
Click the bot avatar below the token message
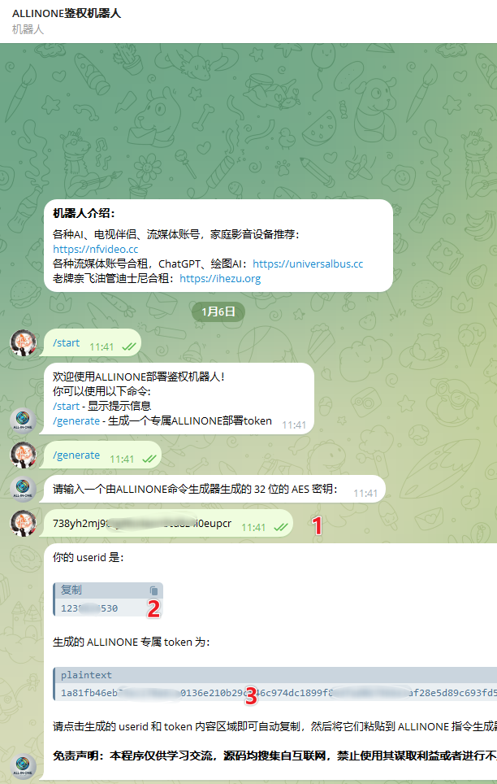[x=23, y=767]
